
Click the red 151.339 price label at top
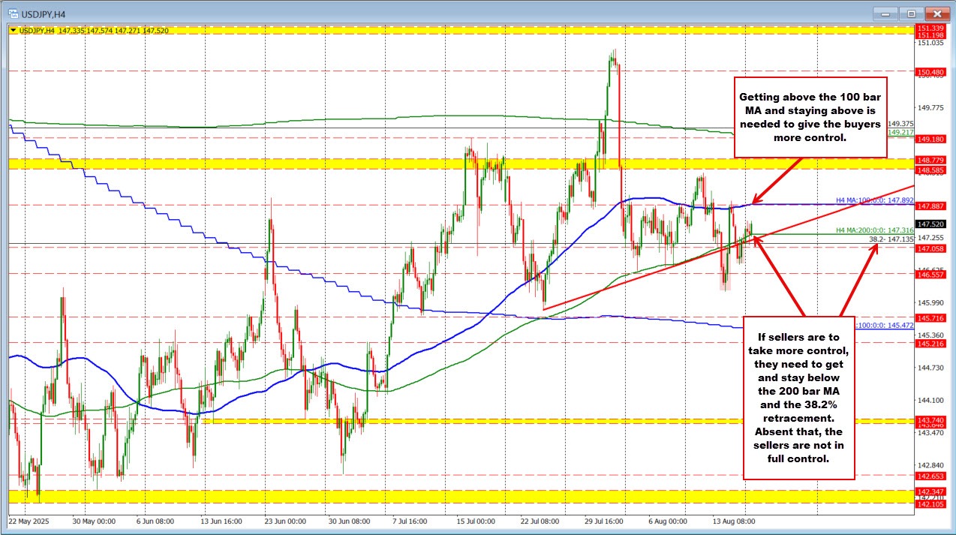tap(930, 28)
